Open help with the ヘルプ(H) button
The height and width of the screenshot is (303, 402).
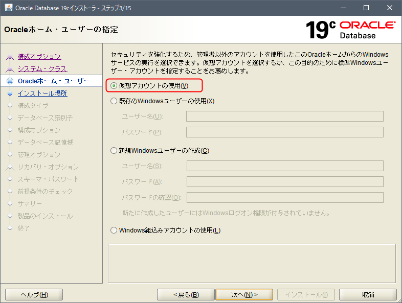[x=34, y=294]
